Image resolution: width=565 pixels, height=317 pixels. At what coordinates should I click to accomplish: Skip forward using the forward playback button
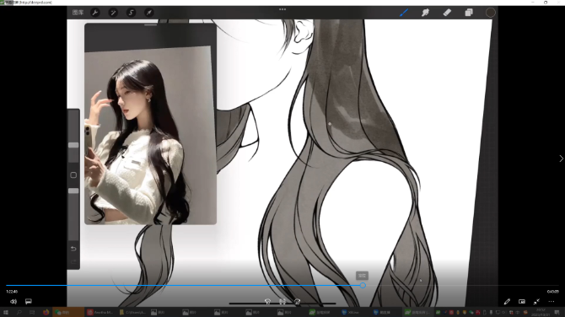298,302
